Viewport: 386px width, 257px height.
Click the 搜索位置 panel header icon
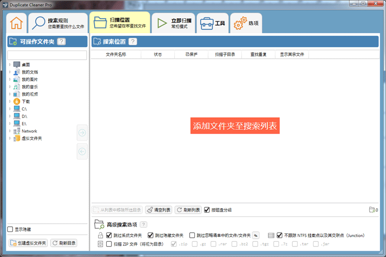[x=97, y=41]
